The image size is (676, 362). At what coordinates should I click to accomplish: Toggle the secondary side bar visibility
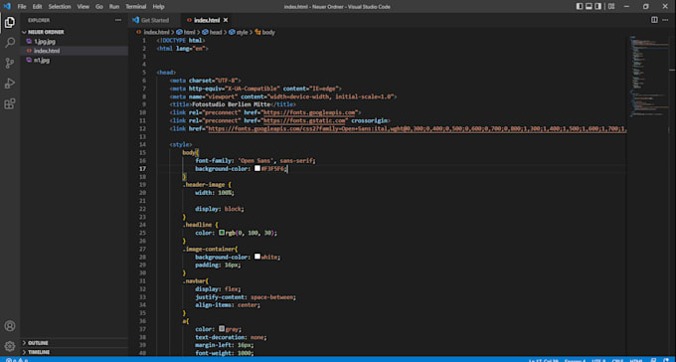click(x=598, y=7)
